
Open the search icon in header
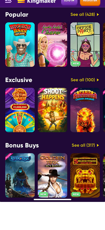click(8, 1)
